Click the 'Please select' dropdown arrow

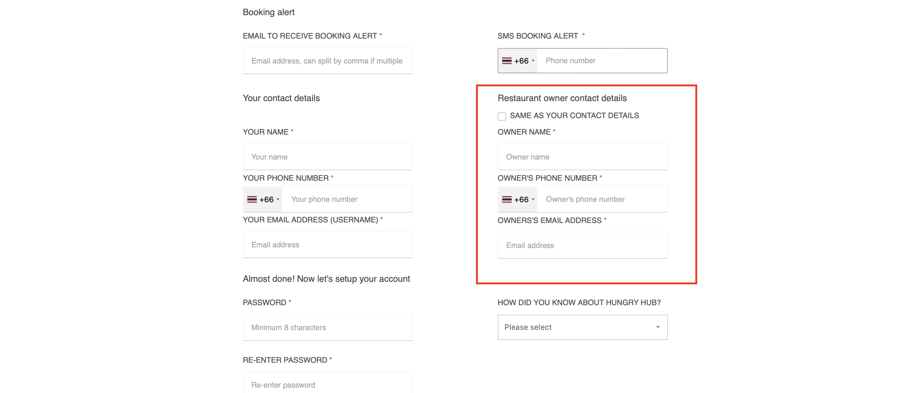(x=658, y=327)
